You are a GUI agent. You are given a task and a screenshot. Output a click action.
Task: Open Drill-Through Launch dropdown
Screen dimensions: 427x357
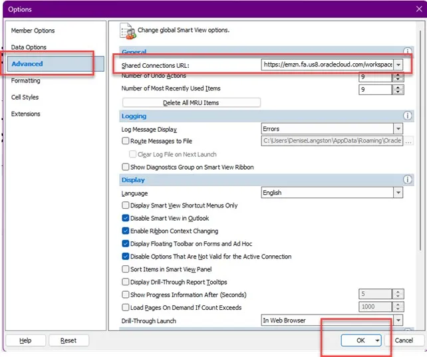pos(398,320)
